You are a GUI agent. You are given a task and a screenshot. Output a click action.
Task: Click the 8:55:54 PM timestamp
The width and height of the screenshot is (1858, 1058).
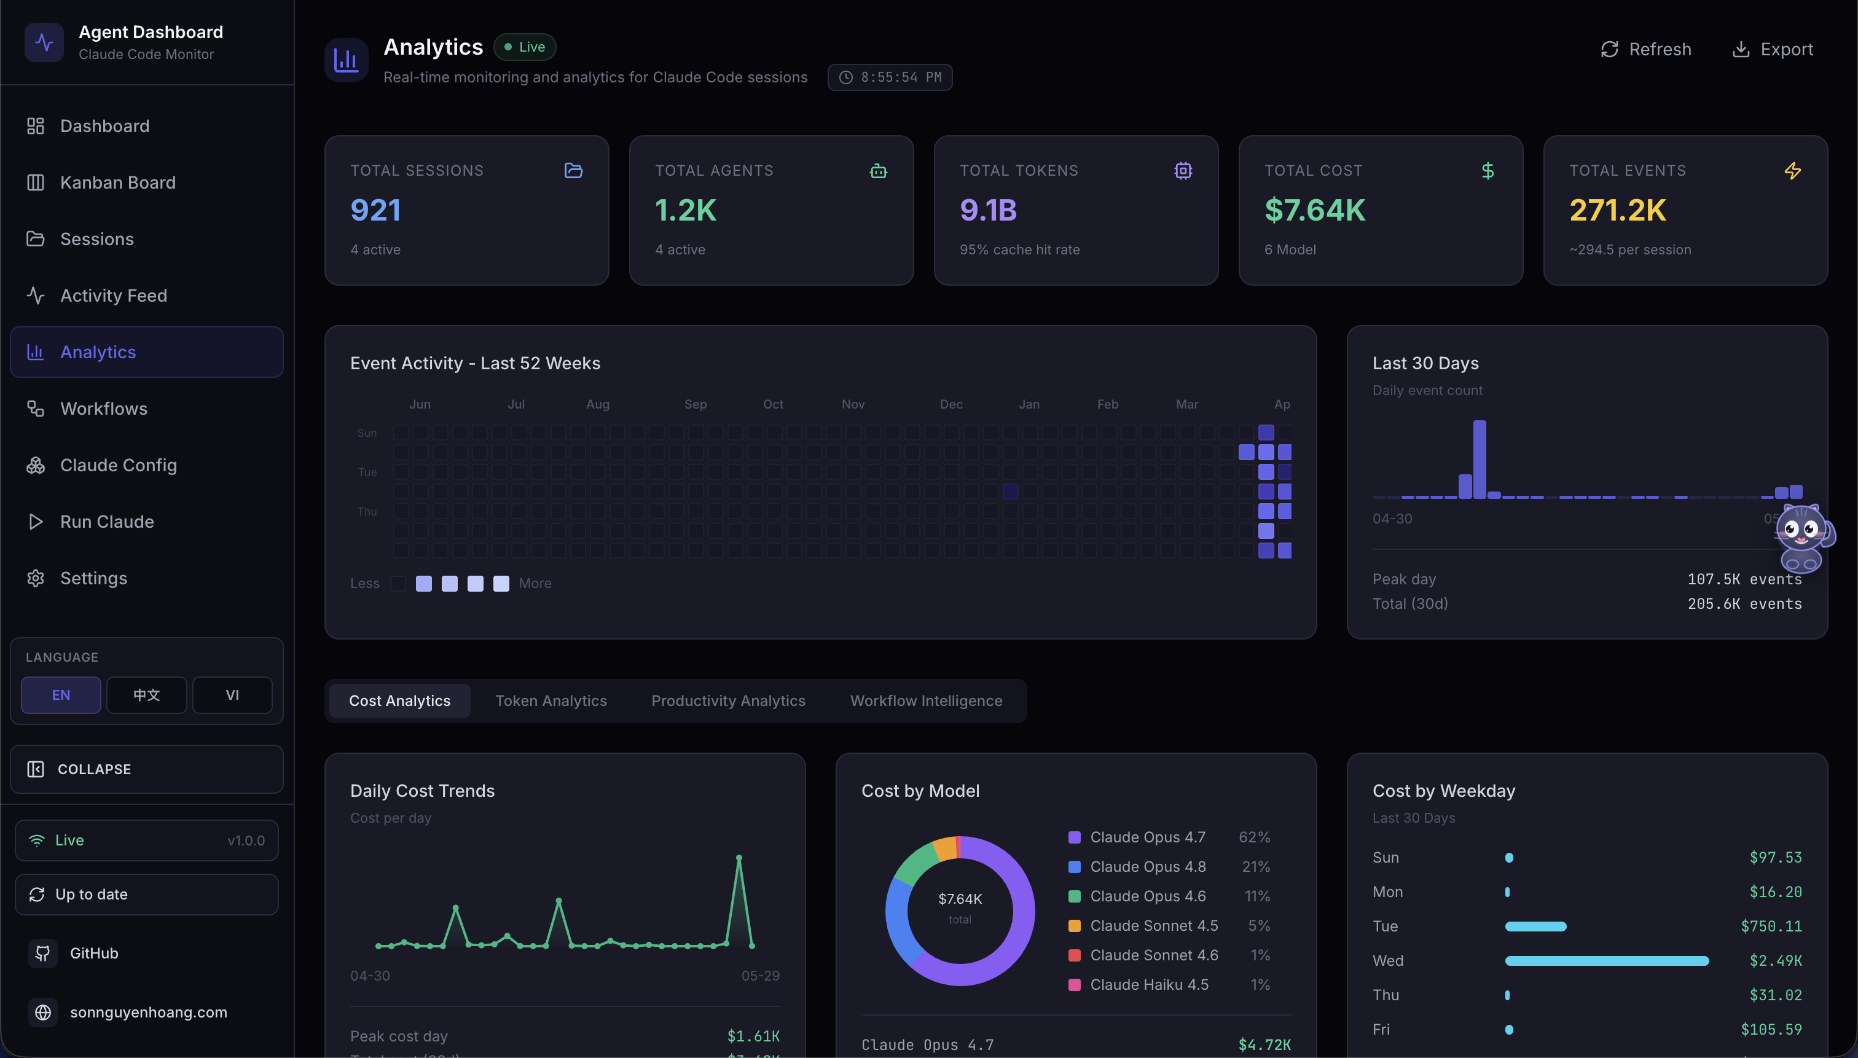901,78
